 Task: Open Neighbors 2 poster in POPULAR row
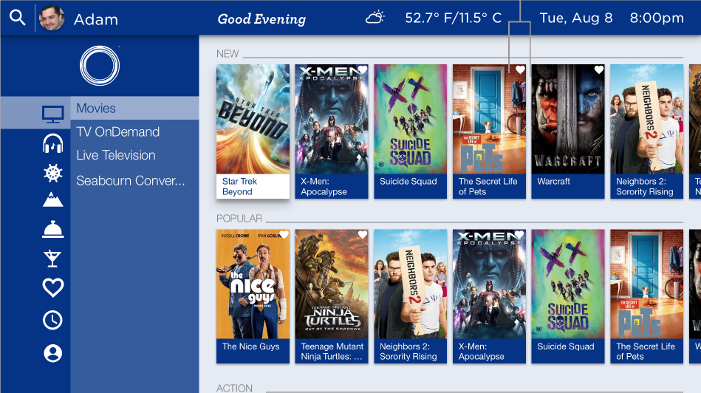[x=411, y=284]
